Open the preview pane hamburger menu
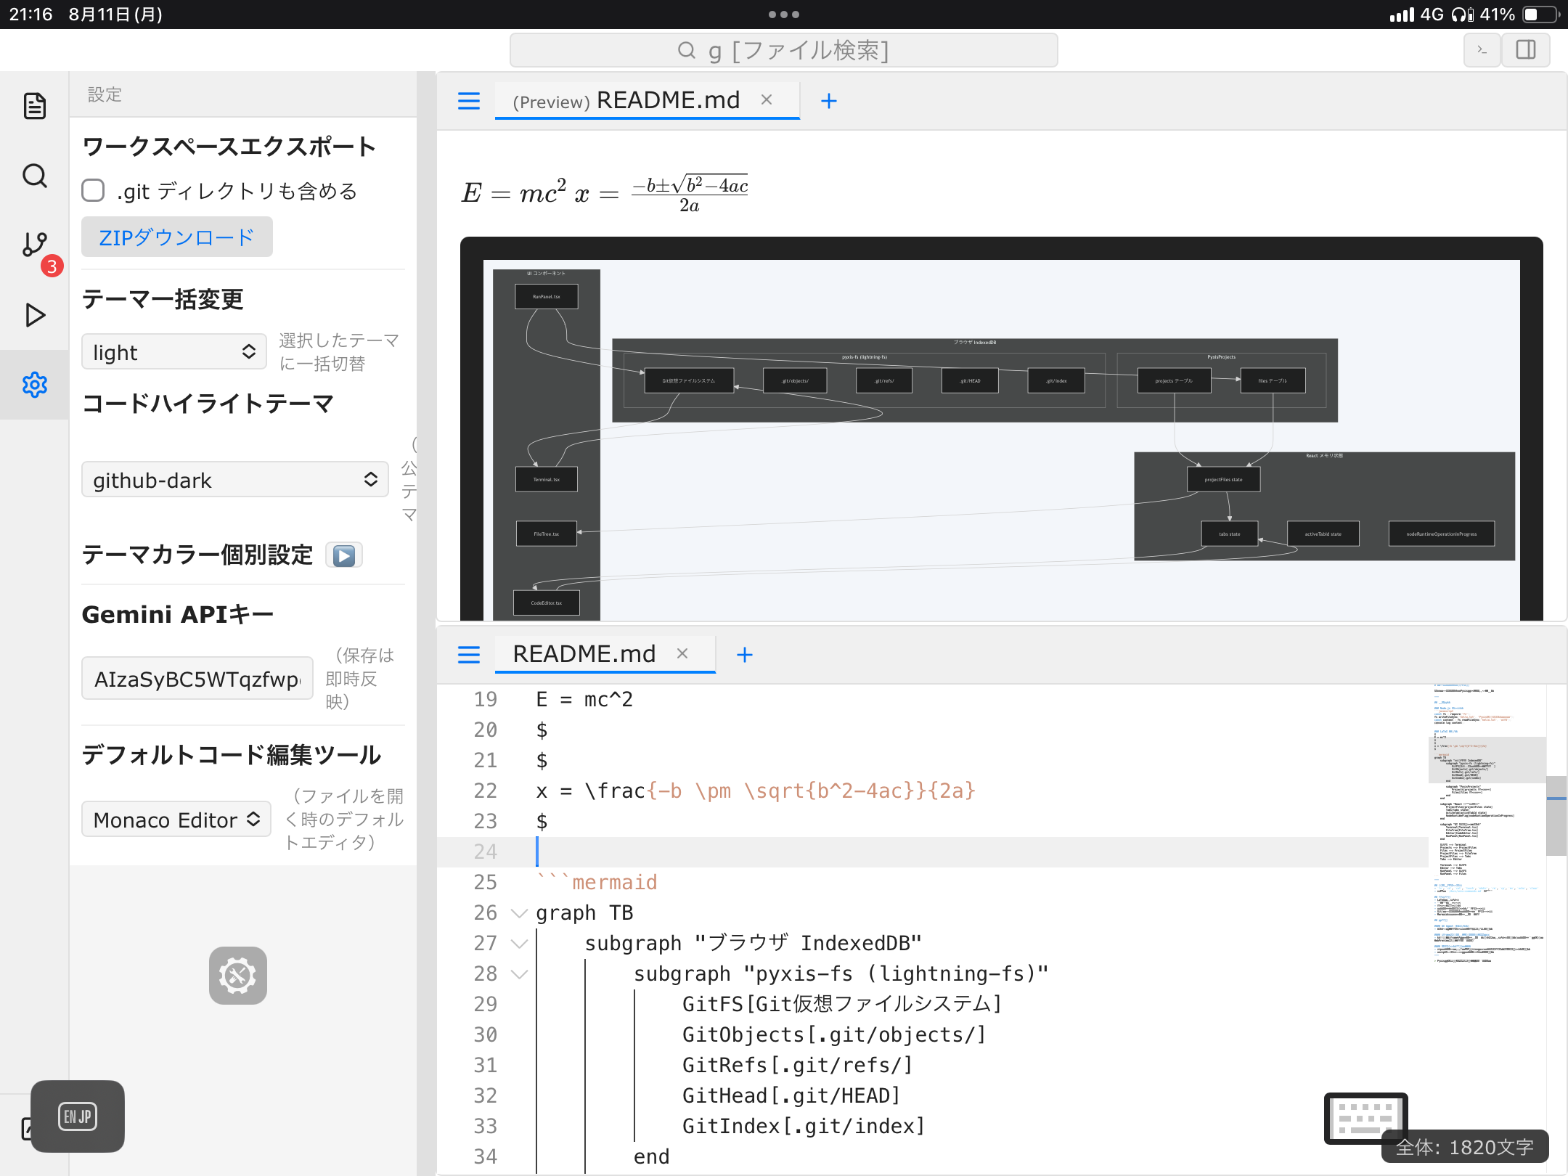 tap(469, 101)
